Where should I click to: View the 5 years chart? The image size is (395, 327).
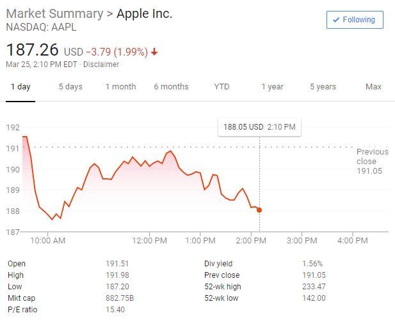(x=323, y=87)
